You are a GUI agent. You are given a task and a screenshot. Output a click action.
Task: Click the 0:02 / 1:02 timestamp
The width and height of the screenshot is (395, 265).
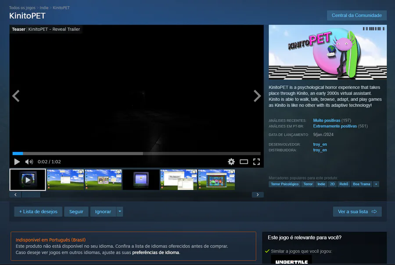click(49, 162)
